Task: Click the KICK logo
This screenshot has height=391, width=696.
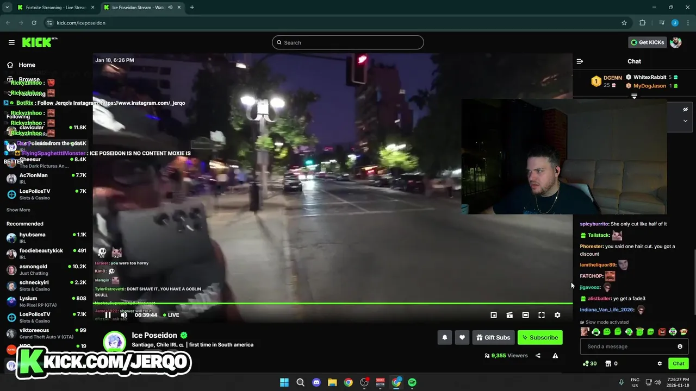Action: click(39, 42)
